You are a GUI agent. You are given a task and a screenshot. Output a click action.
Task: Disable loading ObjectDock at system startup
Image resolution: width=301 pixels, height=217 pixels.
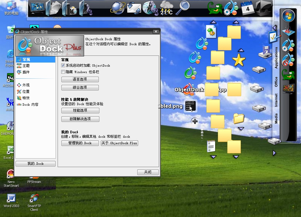[x=63, y=65]
